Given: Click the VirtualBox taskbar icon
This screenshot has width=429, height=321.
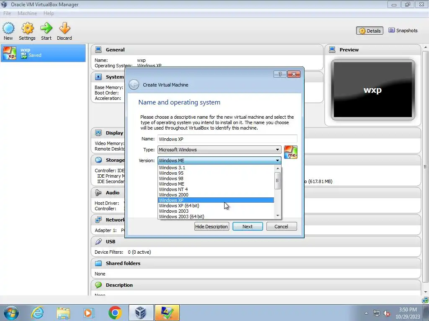Looking at the screenshot, I should pyautogui.click(x=141, y=313).
